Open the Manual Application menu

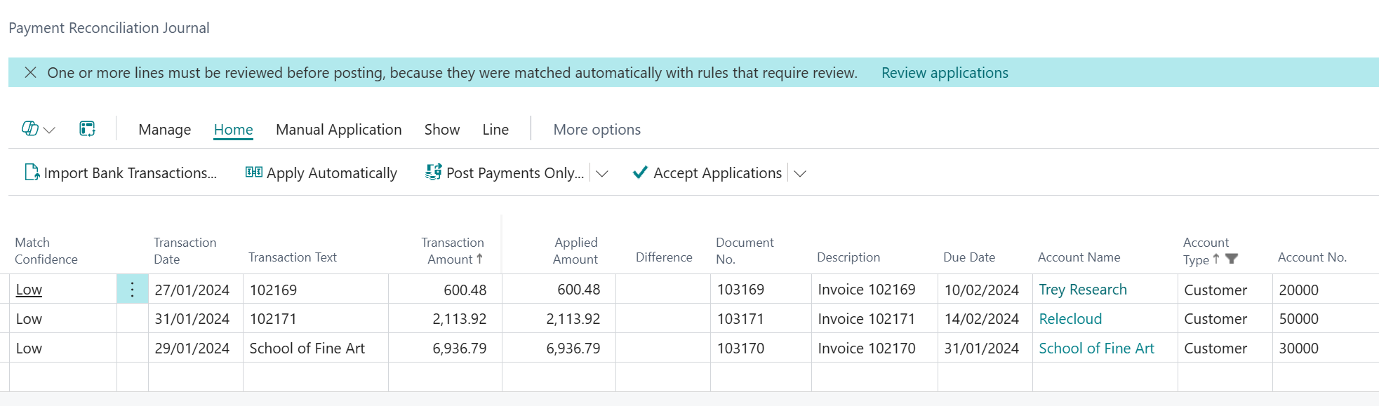point(339,130)
